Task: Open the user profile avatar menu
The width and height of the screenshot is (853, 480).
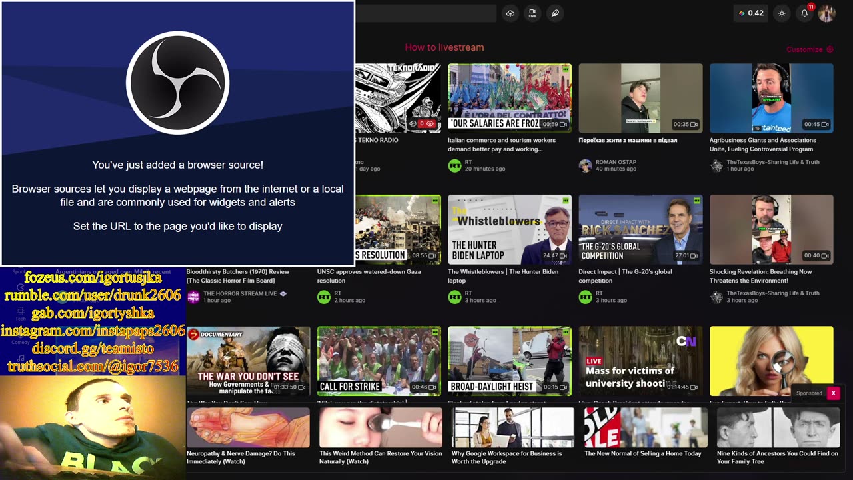Action: pos(826,13)
